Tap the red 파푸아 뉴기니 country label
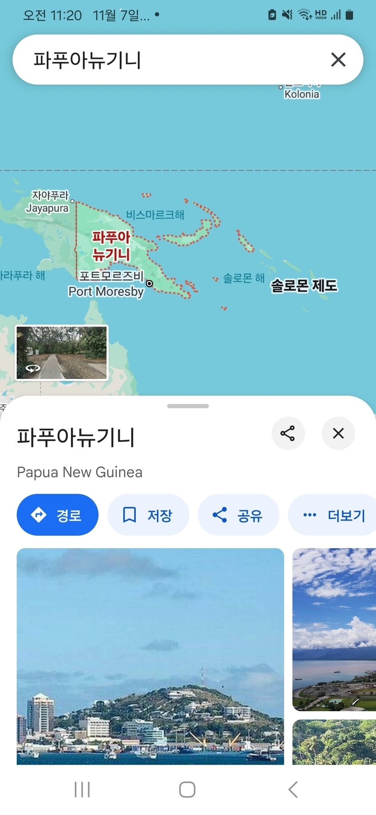The width and height of the screenshot is (376, 815). tap(111, 246)
